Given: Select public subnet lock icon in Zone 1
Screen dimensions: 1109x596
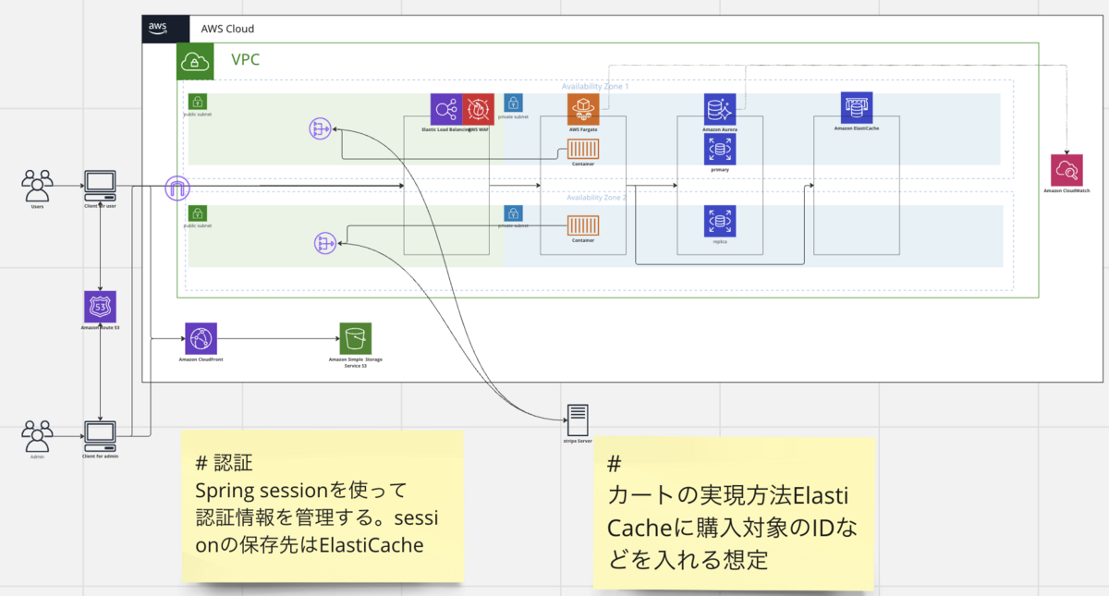Looking at the screenshot, I should click(197, 102).
